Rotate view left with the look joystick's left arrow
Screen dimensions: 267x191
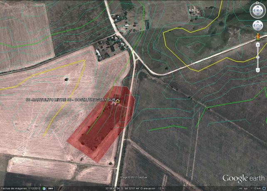[254, 10]
